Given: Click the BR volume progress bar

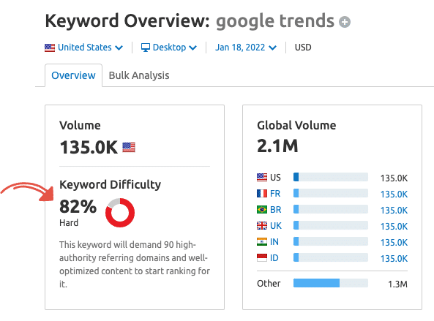Looking at the screenshot, I should 331,209.
